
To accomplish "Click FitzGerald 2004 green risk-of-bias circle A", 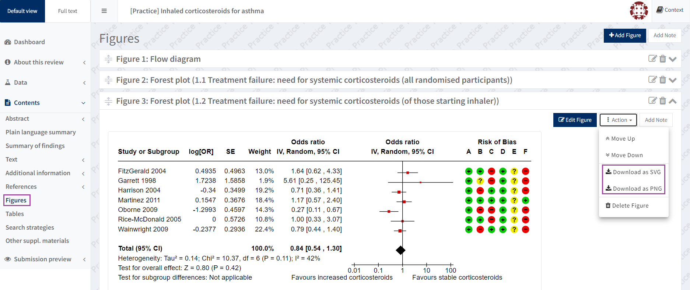I will pos(469,171).
